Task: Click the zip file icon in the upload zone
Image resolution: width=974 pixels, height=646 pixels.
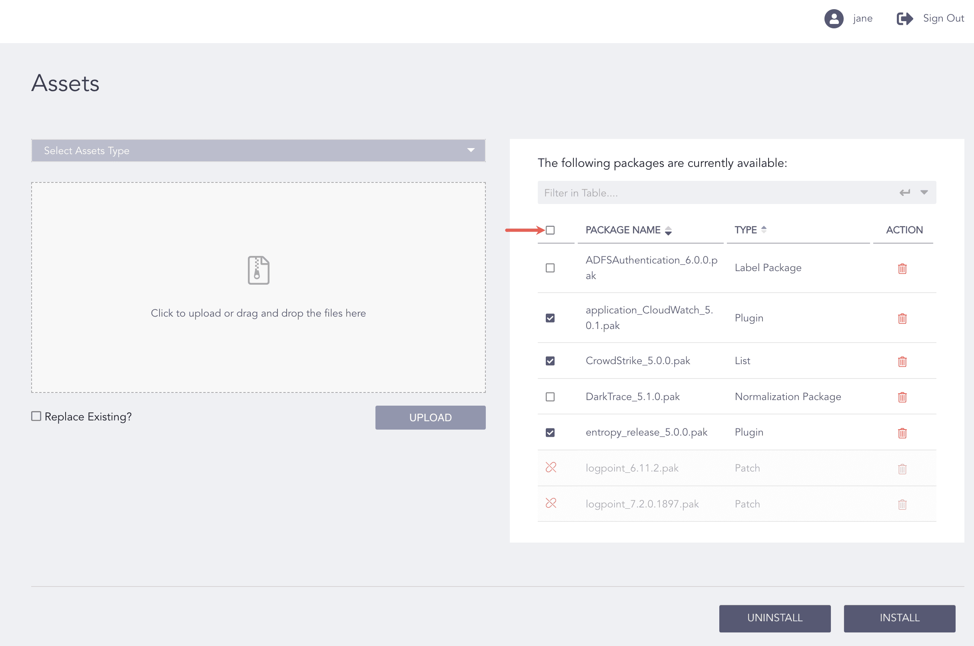Action: (258, 270)
